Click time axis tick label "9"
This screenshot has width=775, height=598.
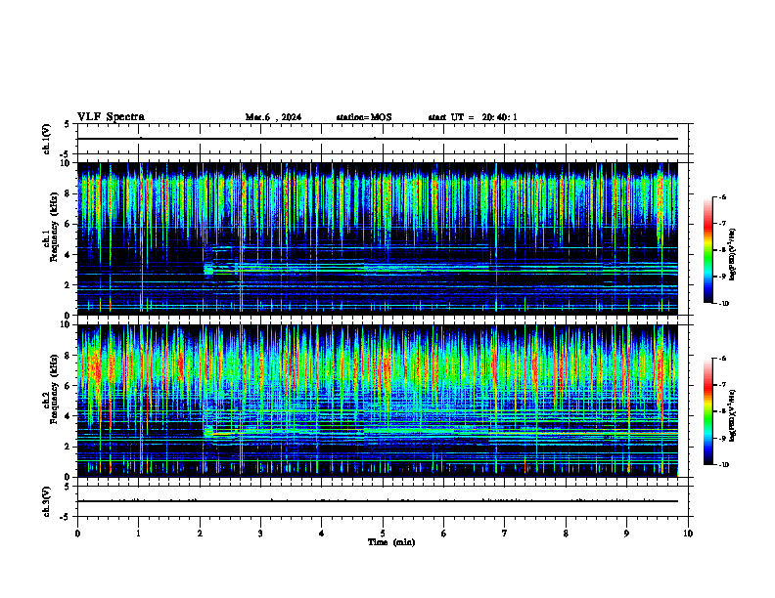(x=626, y=534)
